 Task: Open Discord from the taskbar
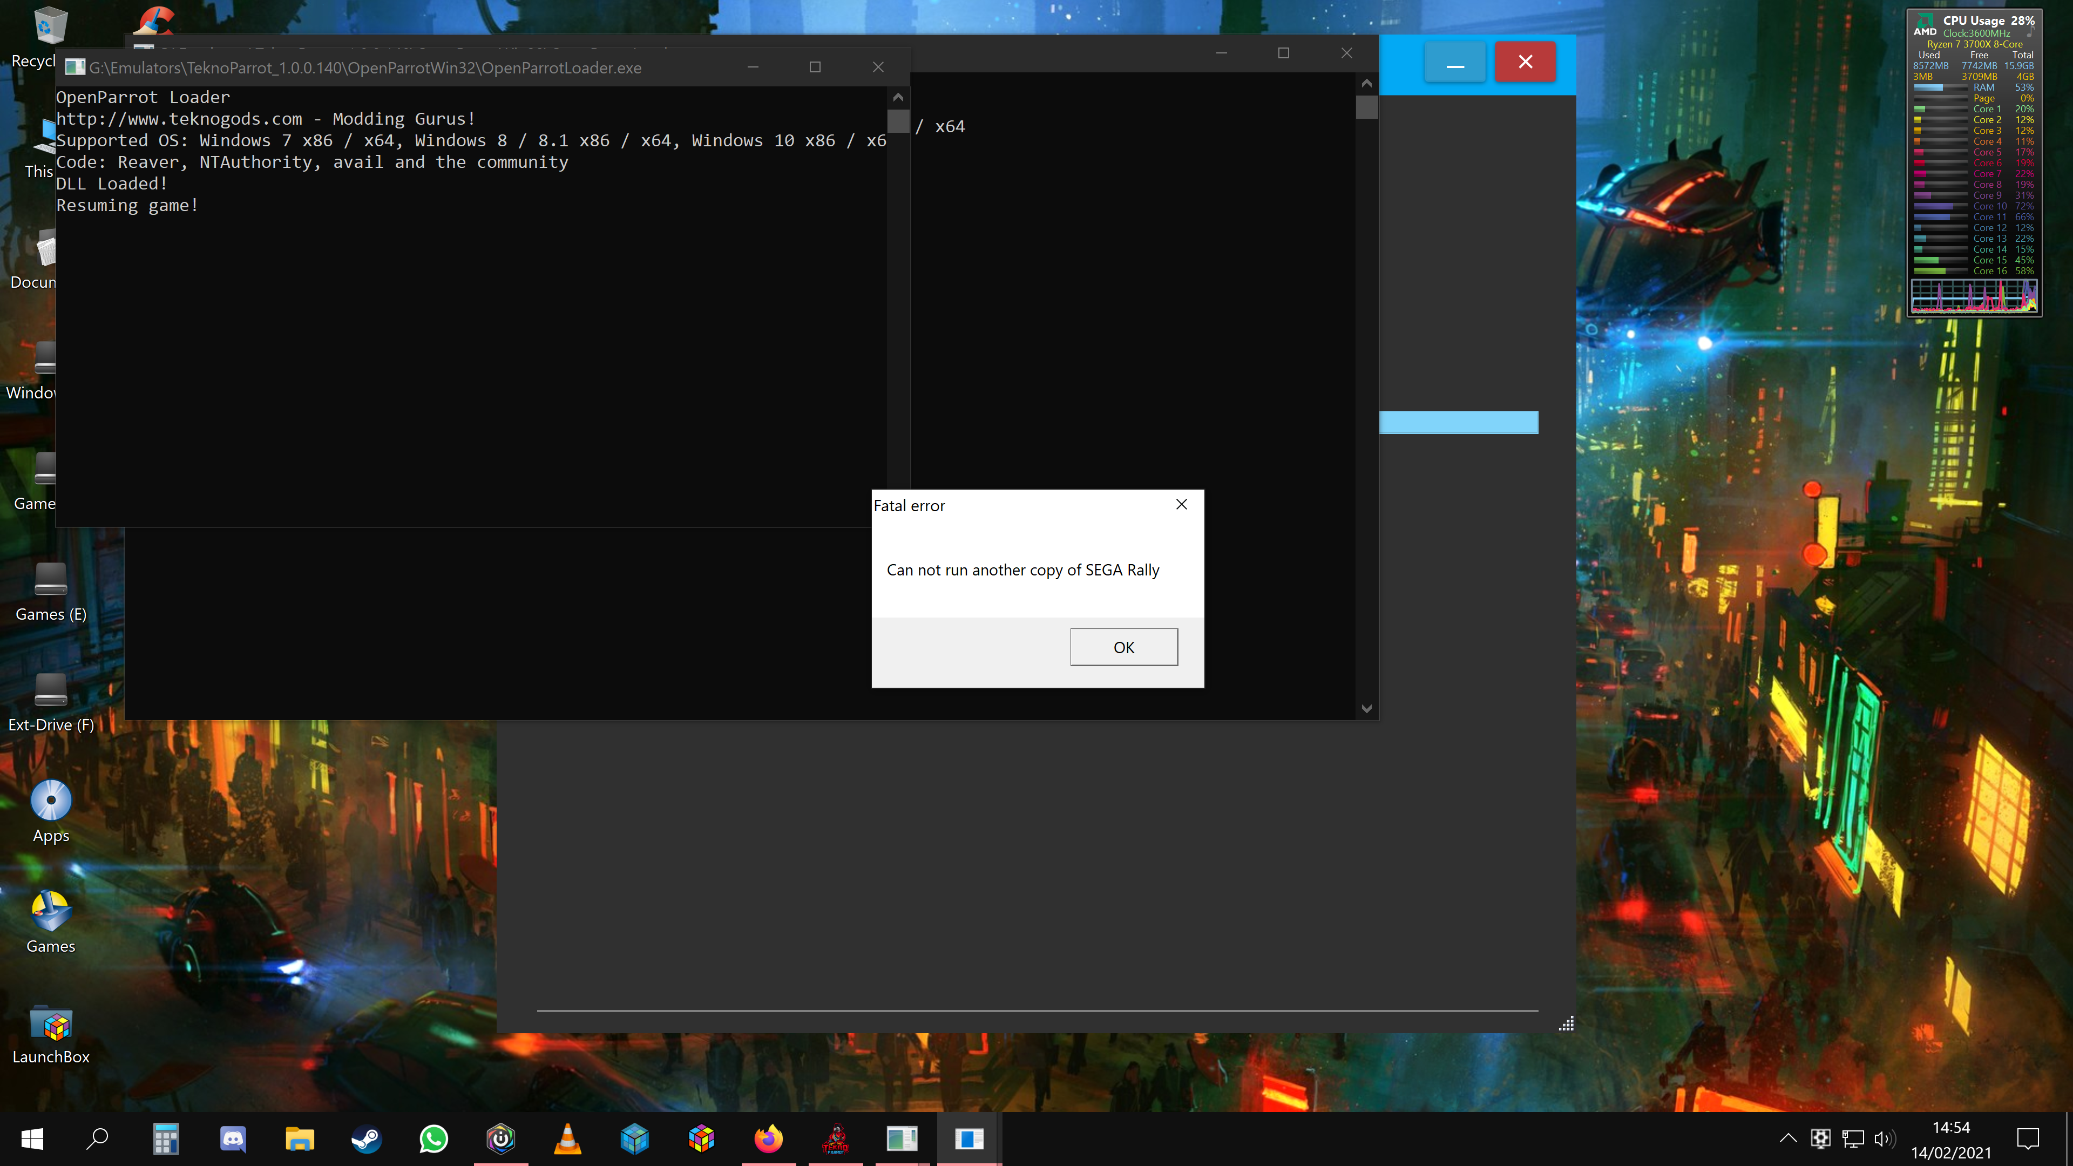(233, 1138)
